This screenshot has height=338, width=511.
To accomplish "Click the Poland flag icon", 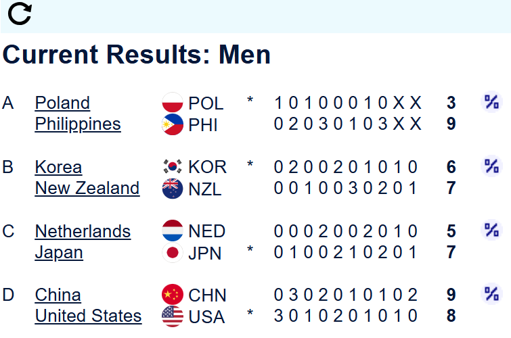I will click(173, 103).
